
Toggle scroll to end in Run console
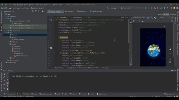[x=8, y=83]
